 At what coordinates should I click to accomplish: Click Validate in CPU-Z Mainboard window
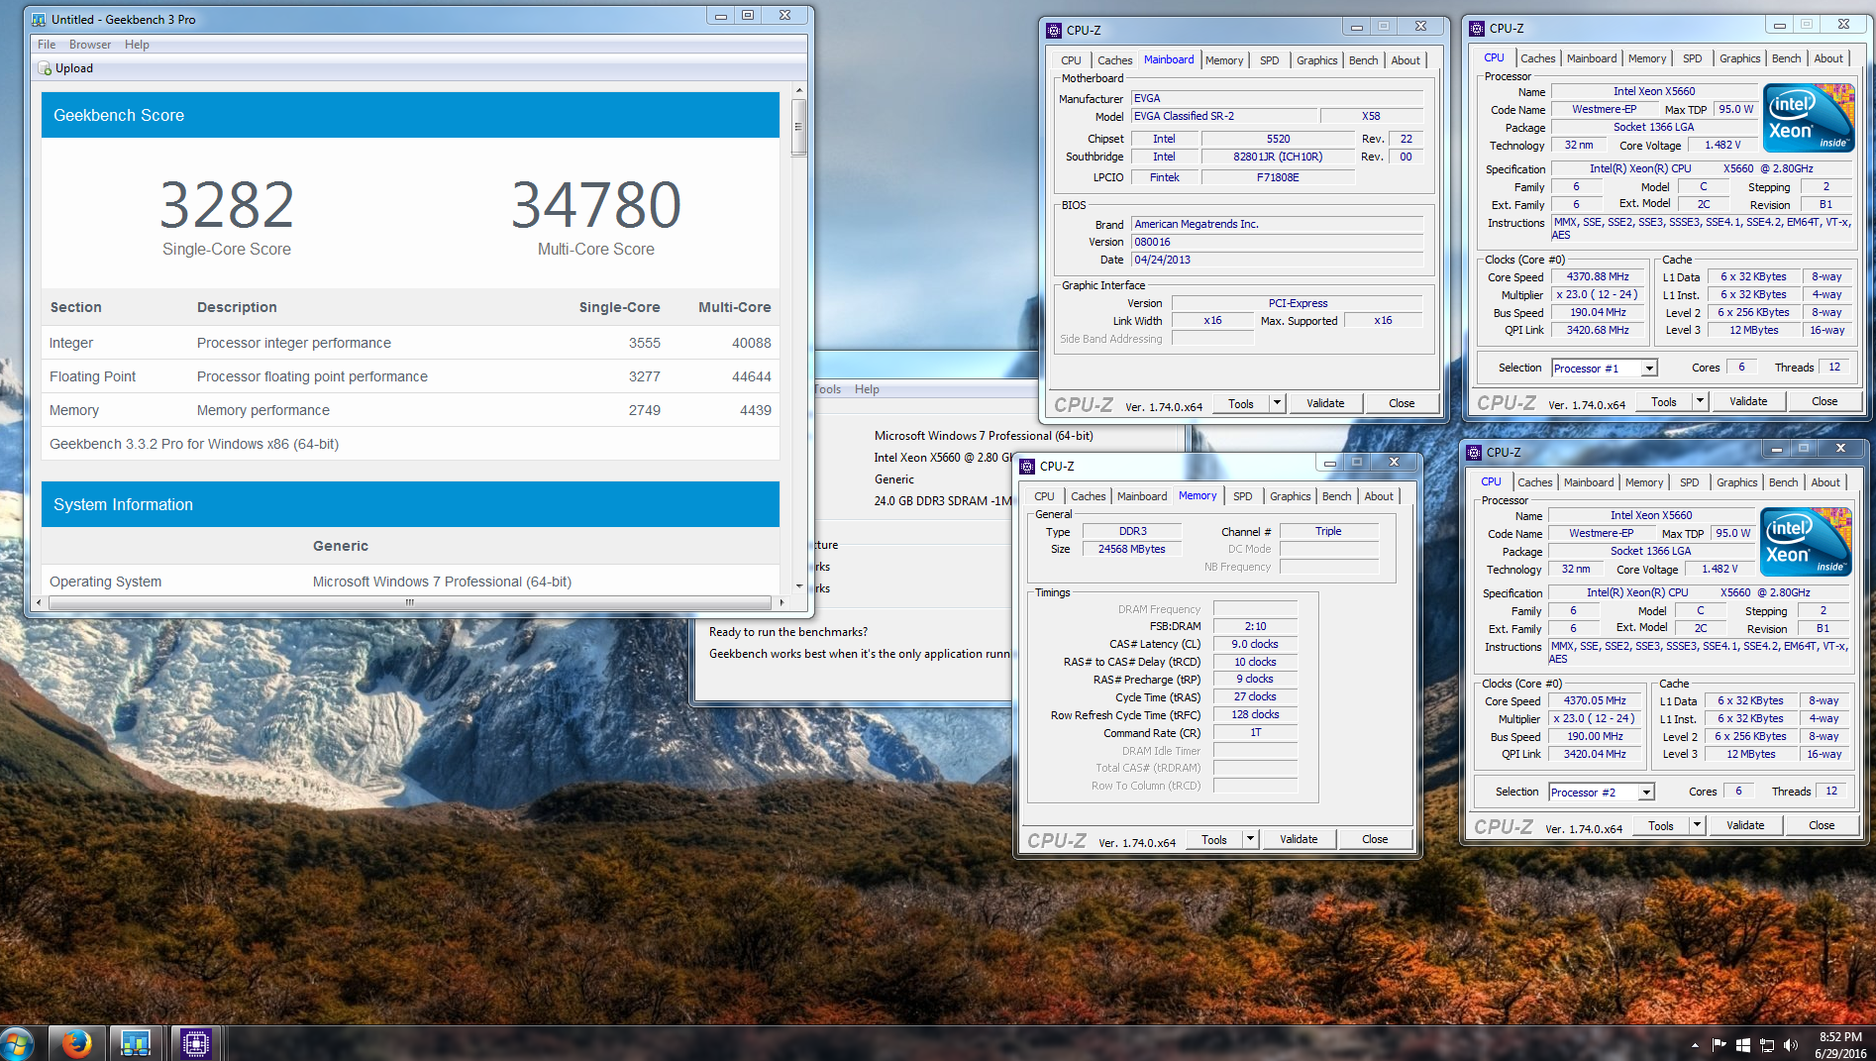tap(1325, 403)
